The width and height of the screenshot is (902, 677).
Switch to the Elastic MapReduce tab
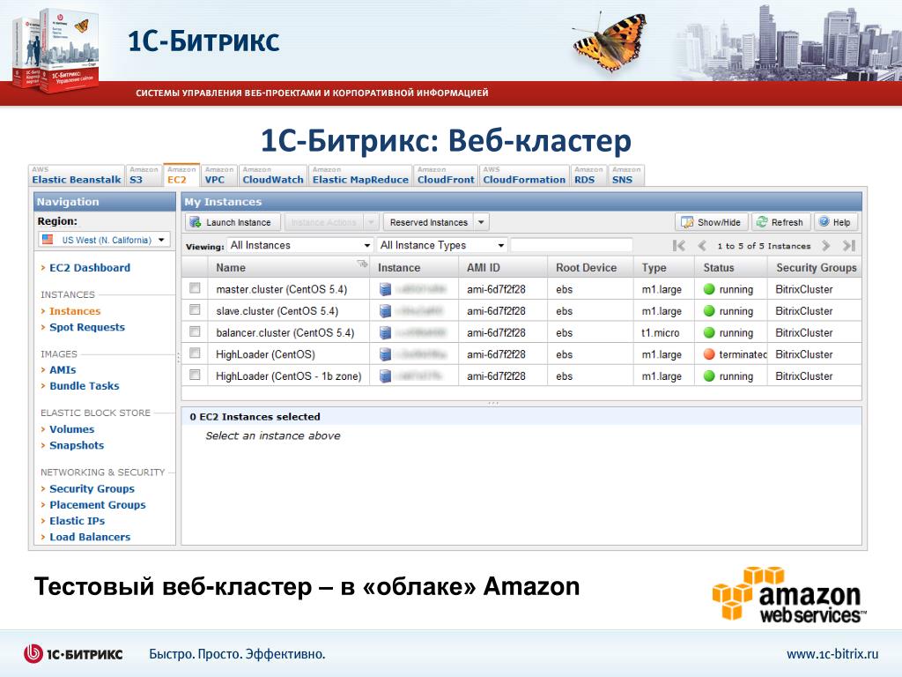[x=360, y=175]
